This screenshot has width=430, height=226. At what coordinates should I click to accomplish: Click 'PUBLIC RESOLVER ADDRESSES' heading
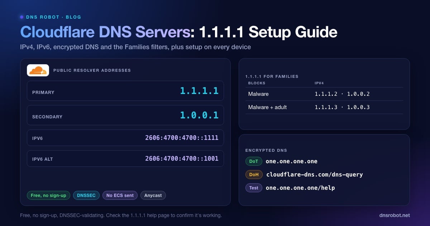point(92,70)
